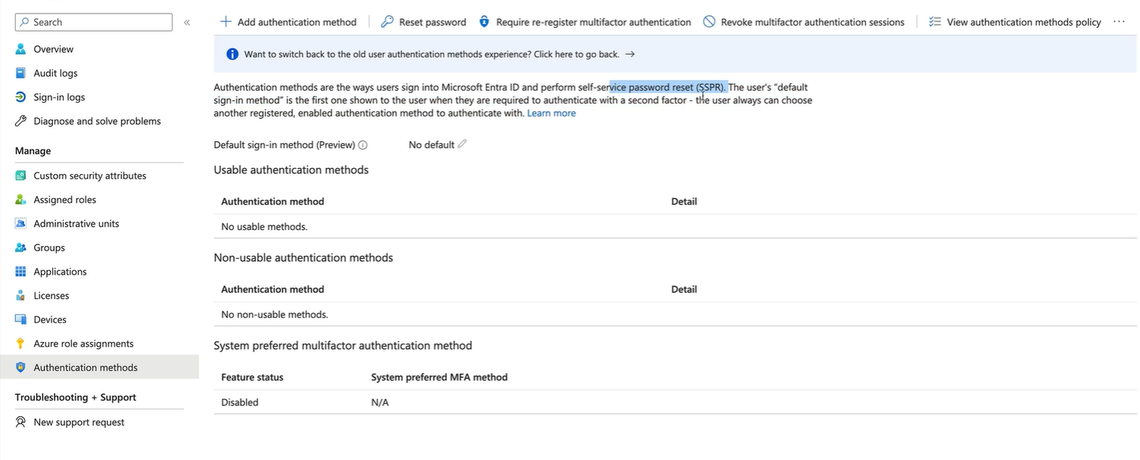This screenshot has height=460, width=1140.
Task: Open Audit logs via its book icon
Action: coord(20,73)
